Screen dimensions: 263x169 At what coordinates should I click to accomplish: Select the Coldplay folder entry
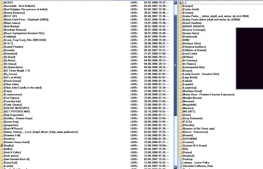(11, 37)
